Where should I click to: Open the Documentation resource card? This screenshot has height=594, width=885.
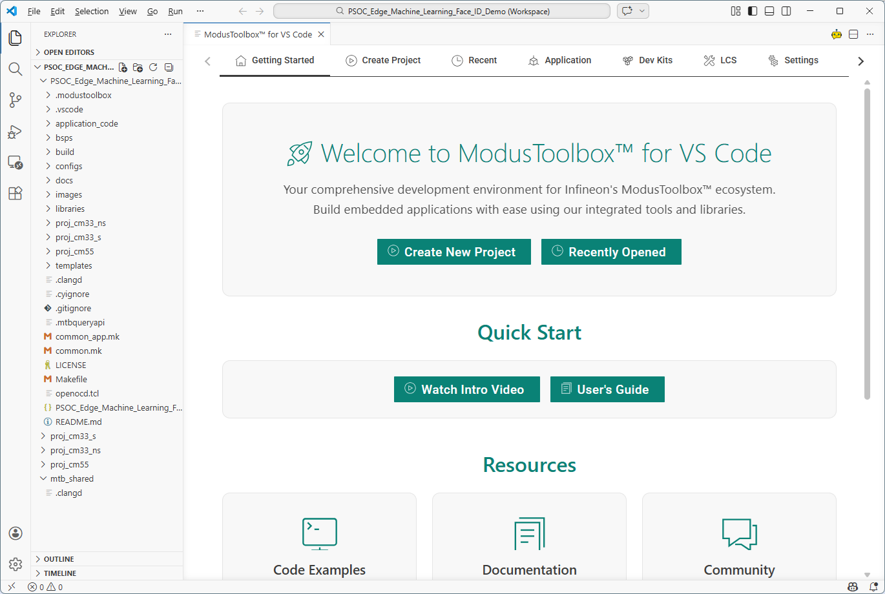(x=529, y=537)
